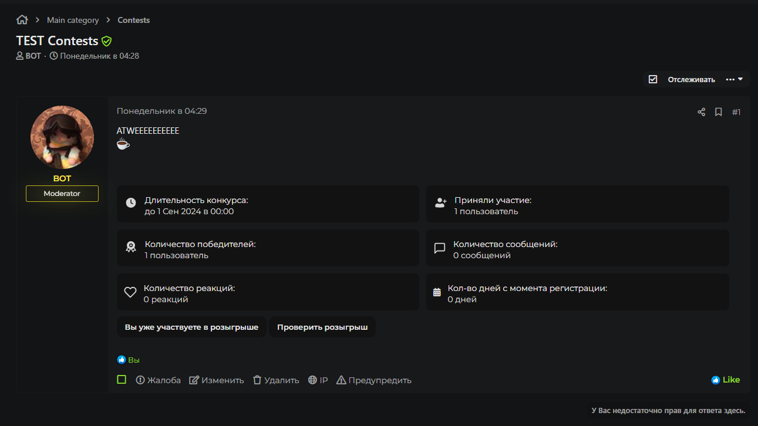Bookmark the post with bookmark icon
The width and height of the screenshot is (758, 426).
point(718,112)
